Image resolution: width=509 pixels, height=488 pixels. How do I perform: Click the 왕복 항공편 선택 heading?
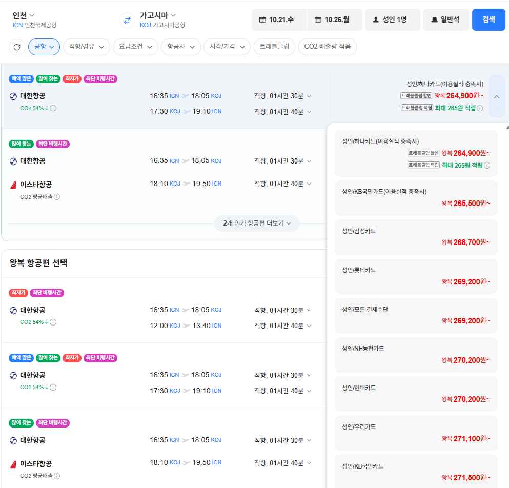pyautogui.click(x=38, y=262)
